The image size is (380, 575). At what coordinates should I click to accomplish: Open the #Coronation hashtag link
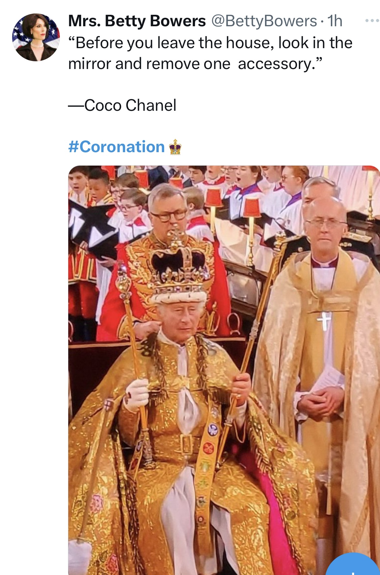[x=116, y=147]
